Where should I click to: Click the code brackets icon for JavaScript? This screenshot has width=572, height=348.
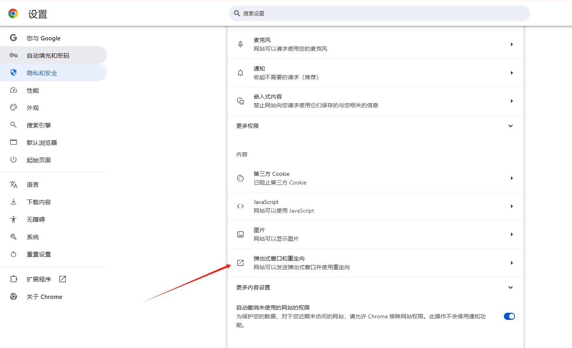(x=240, y=206)
